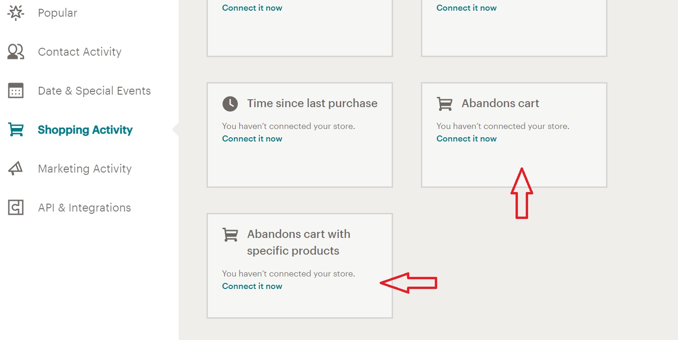Screen dimensions: 678x340
Task: Click the clock icon on Time since last purchase
Action: (230, 103)
